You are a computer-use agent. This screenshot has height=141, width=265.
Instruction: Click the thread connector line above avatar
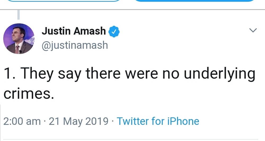click(x=19, y=15)
